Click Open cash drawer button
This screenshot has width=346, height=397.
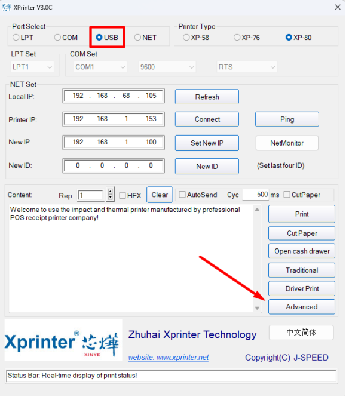[x=302, y=251]
